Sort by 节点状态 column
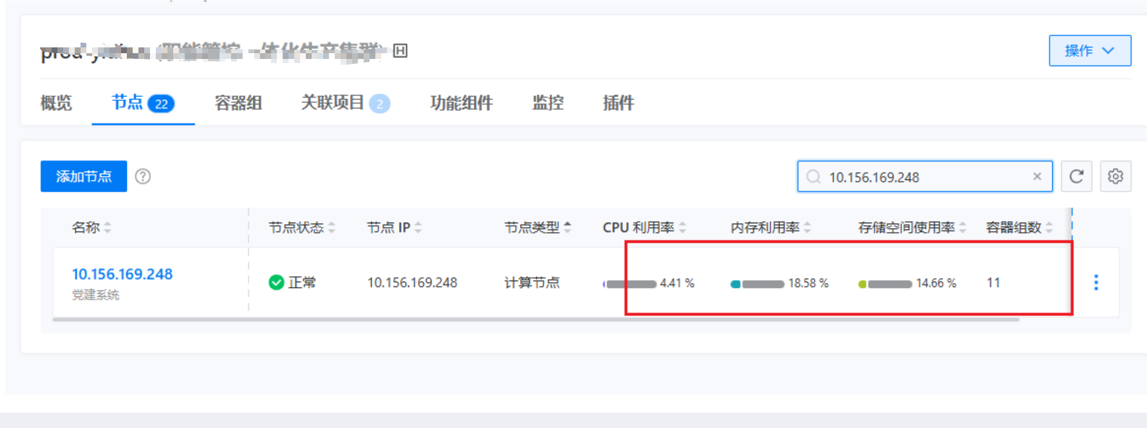The height and width of the screenshot is (428, 1147). click(302, 227)
